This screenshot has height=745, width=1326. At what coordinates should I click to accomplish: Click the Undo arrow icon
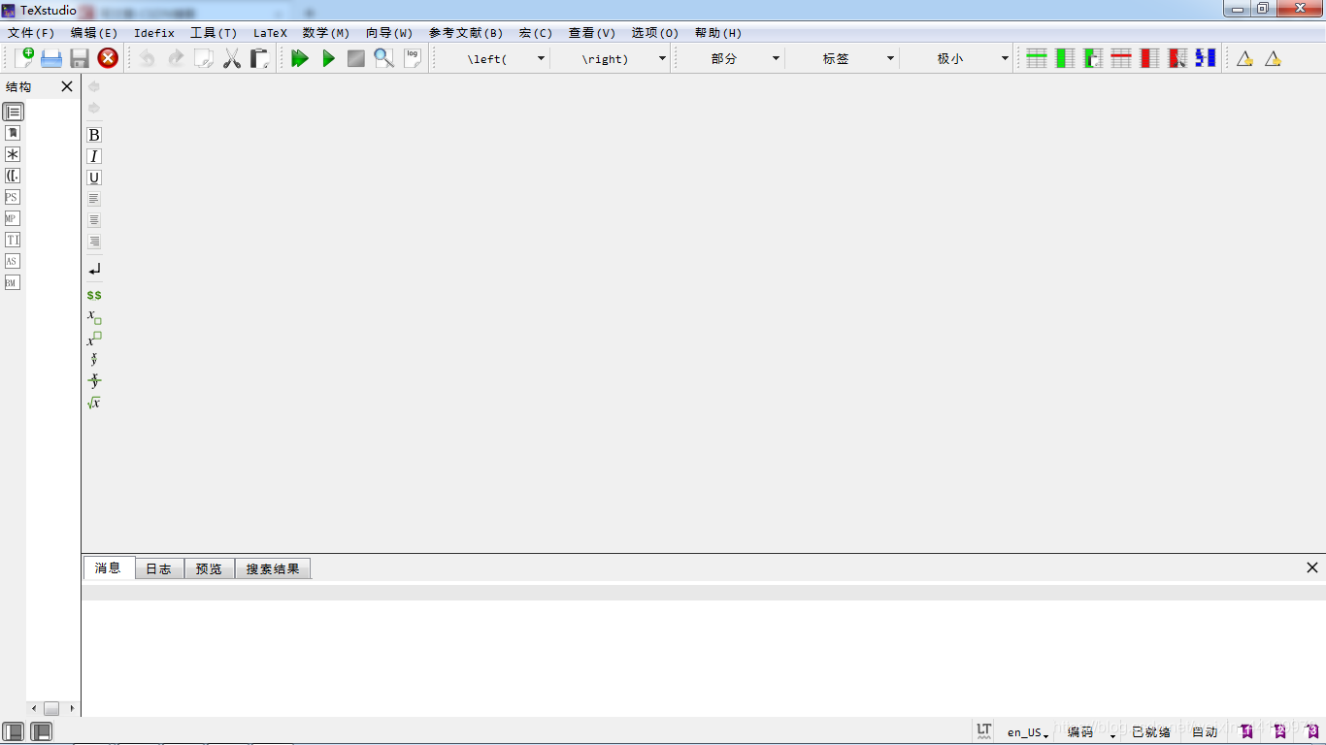coord(147,58)
